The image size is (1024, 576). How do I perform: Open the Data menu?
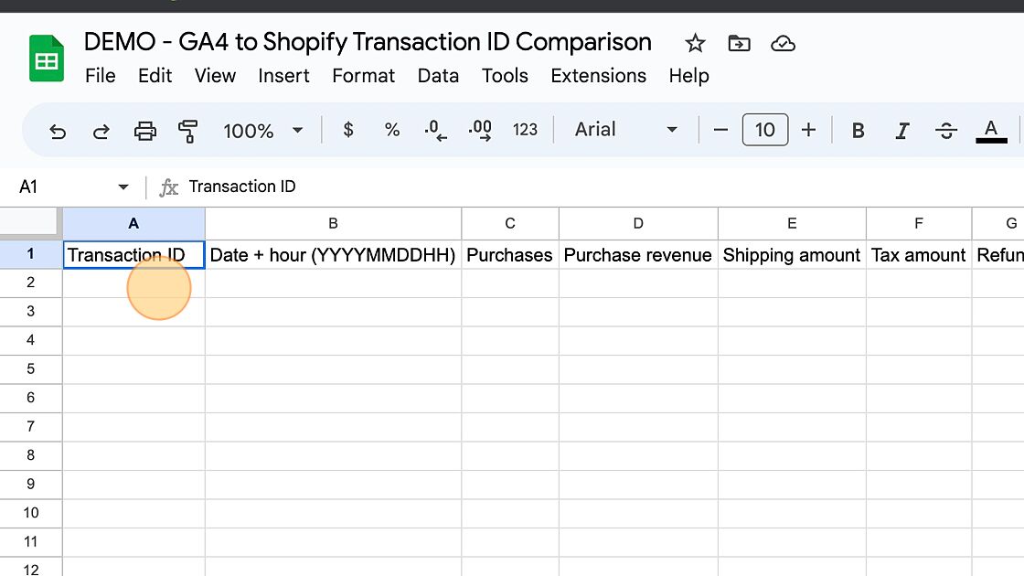pos(438,76)
